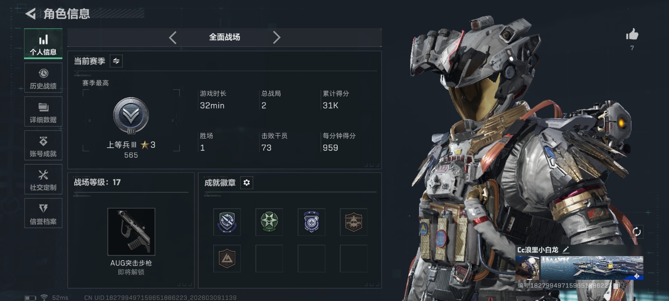Select the green star achievement badge
The image size is (669, 301).
[x=269, y=222]
